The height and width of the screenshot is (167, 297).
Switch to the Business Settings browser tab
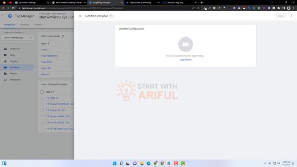point(32,3)
